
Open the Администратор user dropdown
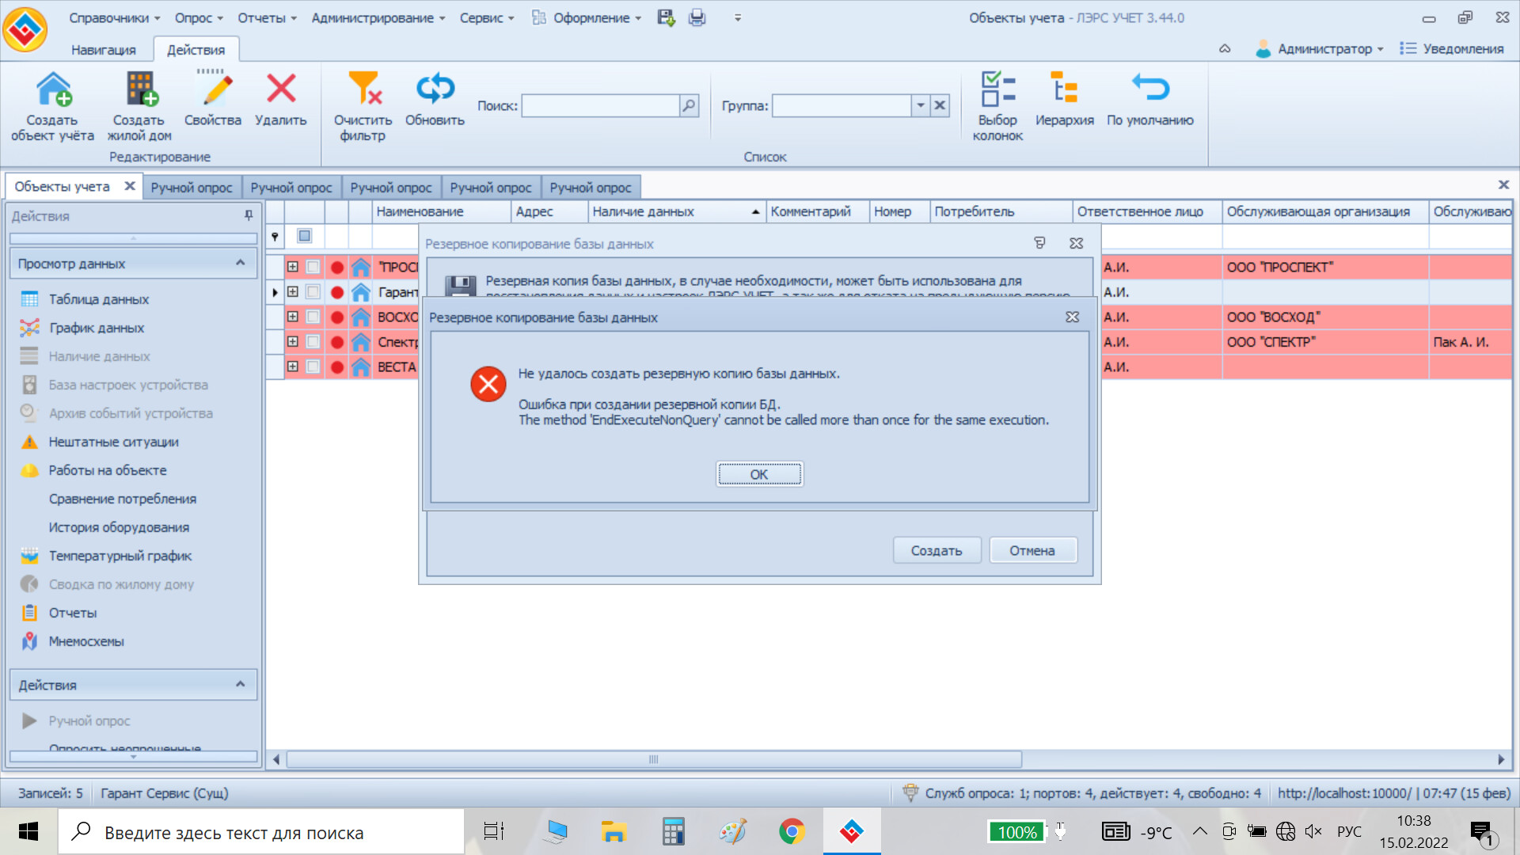coord(1319,48)
